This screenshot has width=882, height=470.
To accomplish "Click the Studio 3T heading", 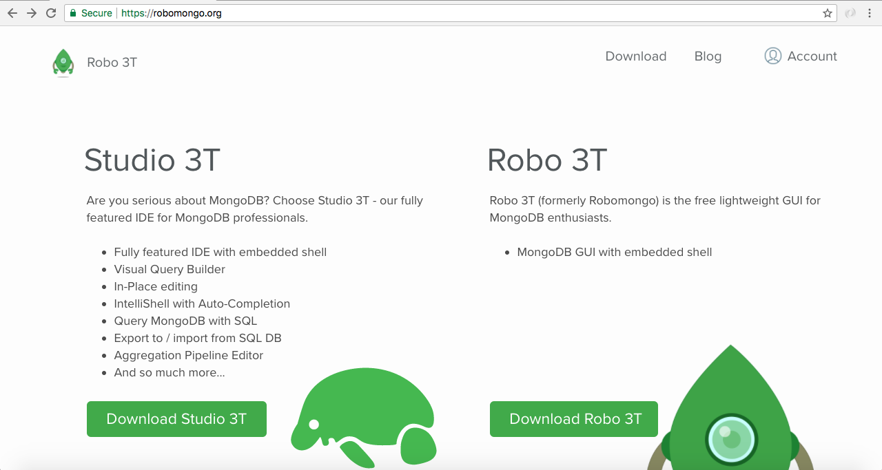I will [152, 160].
